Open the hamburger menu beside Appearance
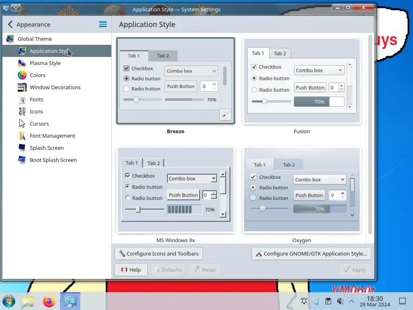The image size is (413, 310). tap(103, 25)
